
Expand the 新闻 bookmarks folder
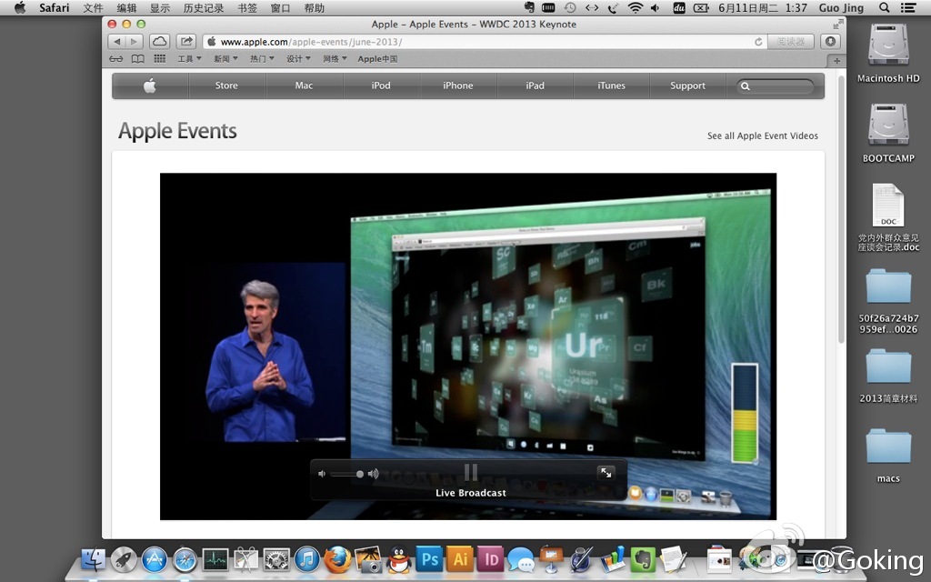225,59
